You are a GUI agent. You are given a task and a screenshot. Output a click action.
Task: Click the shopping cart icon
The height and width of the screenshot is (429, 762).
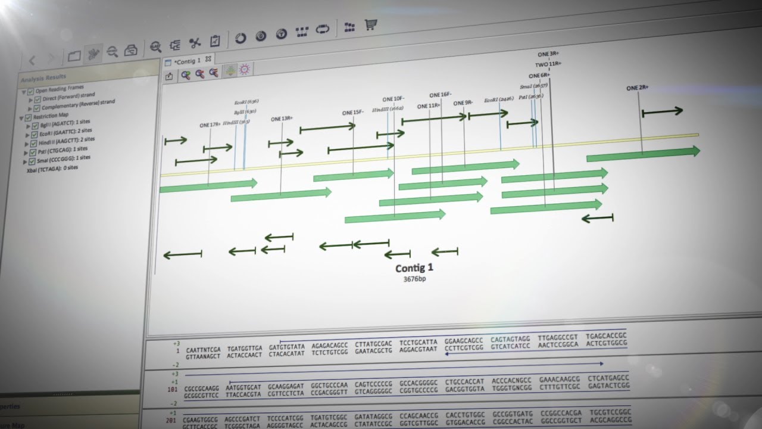371,24
